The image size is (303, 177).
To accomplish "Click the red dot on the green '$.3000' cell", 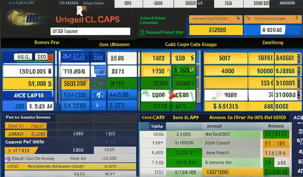I will tap(192, 69).
